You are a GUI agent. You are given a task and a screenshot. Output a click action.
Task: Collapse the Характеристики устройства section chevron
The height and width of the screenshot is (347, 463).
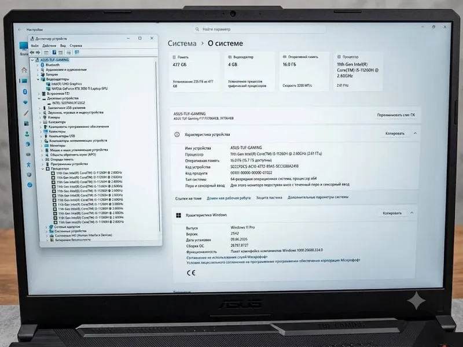[x=415, y=134]
